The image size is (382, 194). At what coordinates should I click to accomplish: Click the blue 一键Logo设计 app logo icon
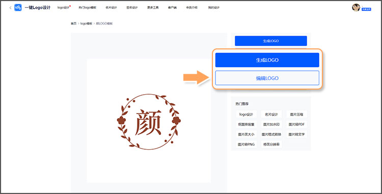click(x=18, y=8)
